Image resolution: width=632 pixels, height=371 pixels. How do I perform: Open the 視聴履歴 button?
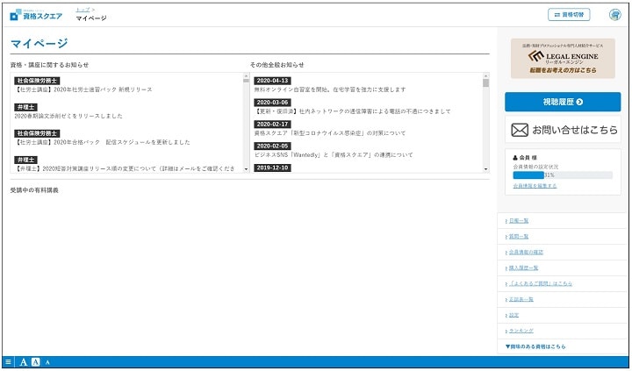tap(563, 102)
